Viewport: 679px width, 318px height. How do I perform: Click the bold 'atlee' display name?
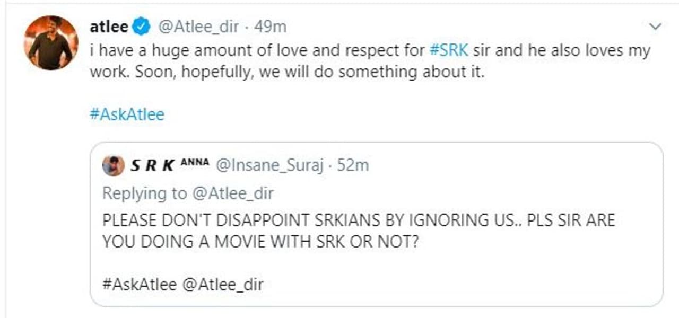tap(109, 28)
